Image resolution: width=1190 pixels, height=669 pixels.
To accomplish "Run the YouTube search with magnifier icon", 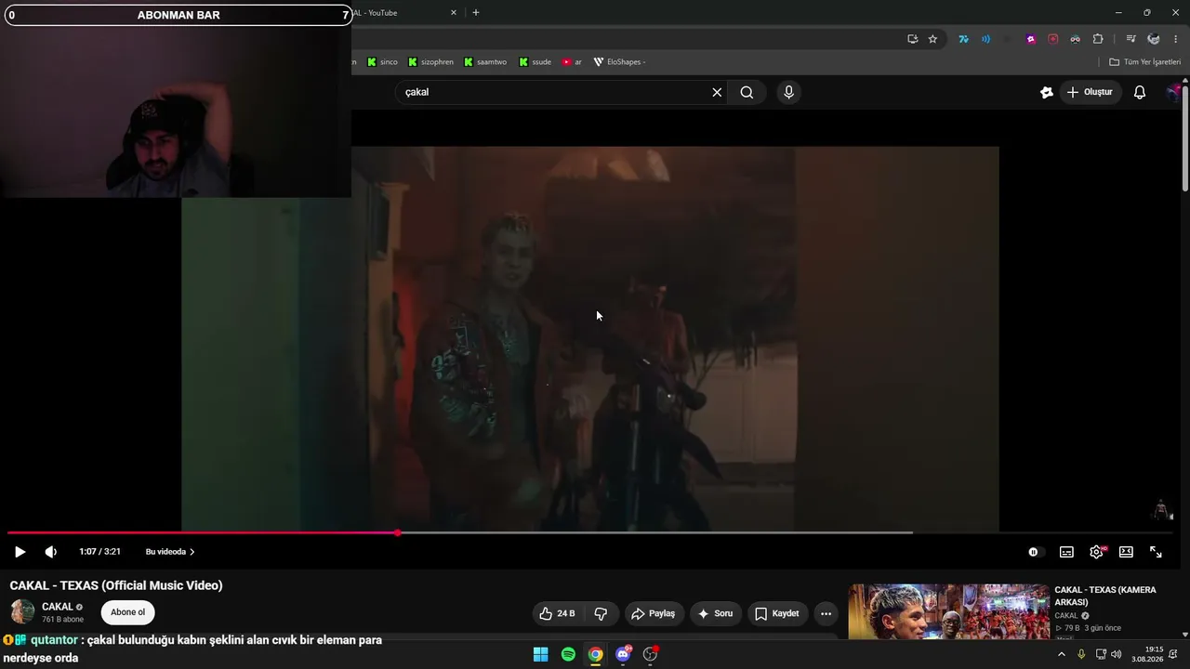I will (747, 92).
